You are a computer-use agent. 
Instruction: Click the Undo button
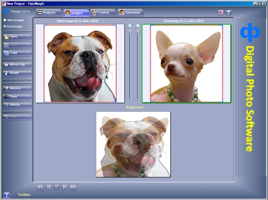pos(17,117)
